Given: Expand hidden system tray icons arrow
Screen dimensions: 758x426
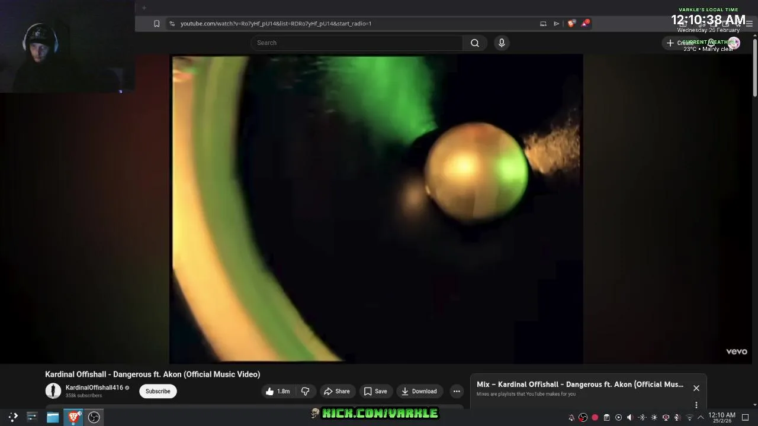Looking at the screenshot, I should [x=701, y=418].
